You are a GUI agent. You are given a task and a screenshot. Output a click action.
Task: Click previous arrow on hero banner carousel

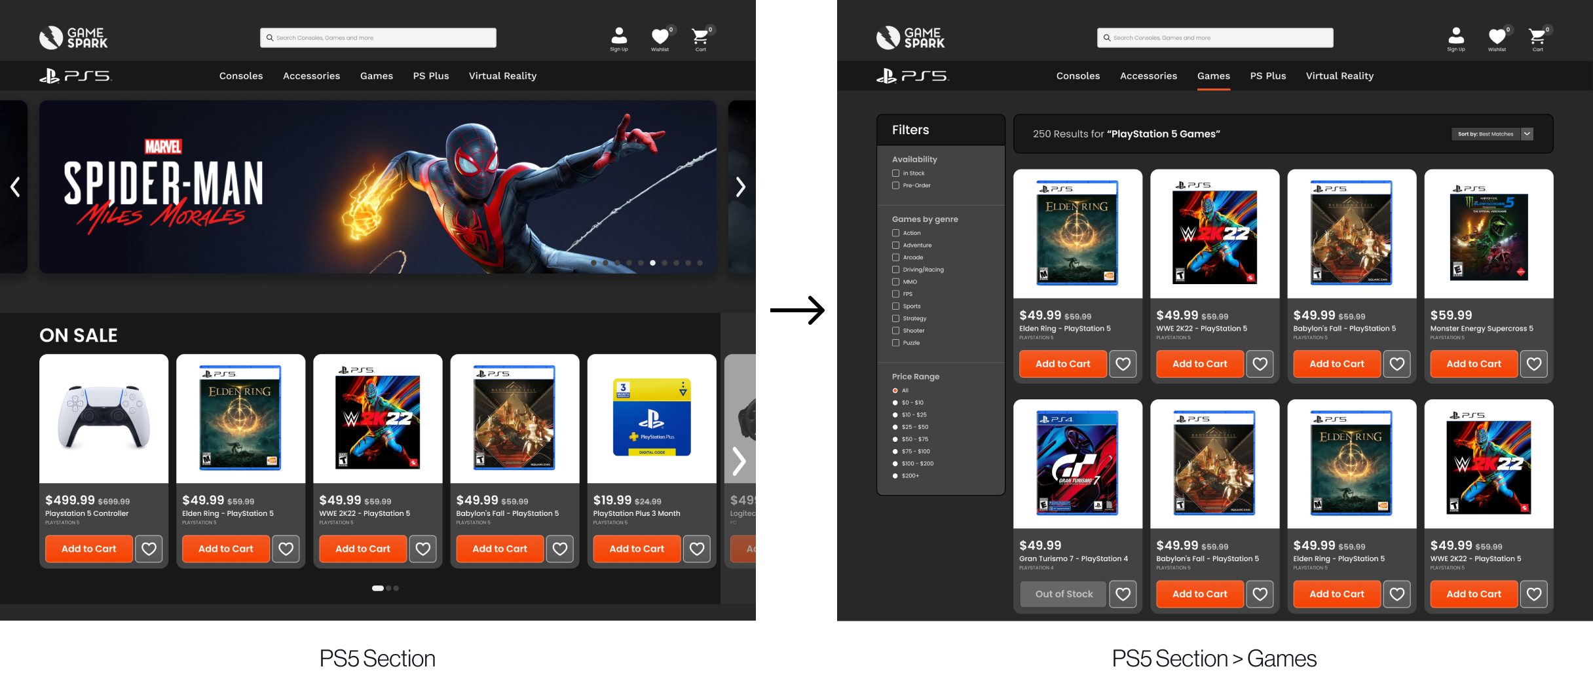pyautogui.click(x=15, y=187)
